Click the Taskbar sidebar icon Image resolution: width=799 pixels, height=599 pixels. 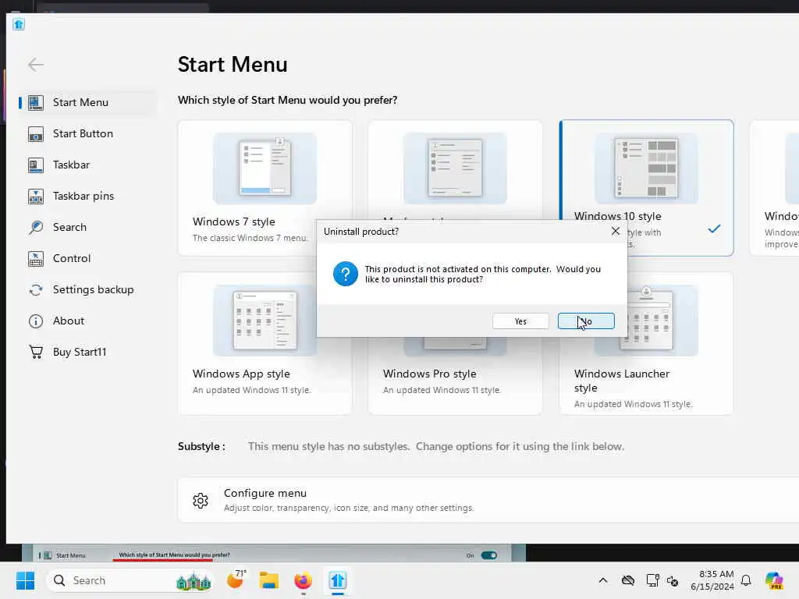coord(36,165)
